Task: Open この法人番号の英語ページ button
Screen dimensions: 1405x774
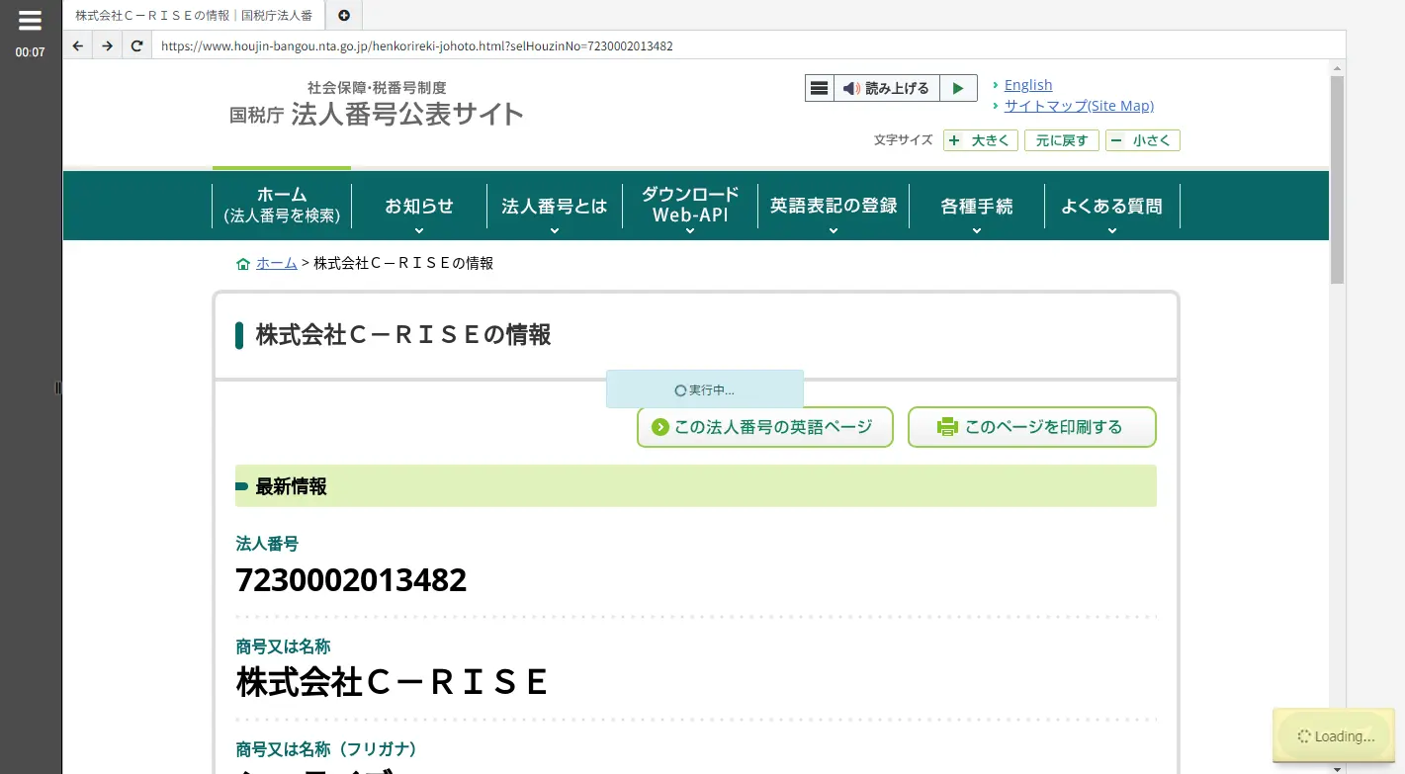Action: [x=765, y=427]
